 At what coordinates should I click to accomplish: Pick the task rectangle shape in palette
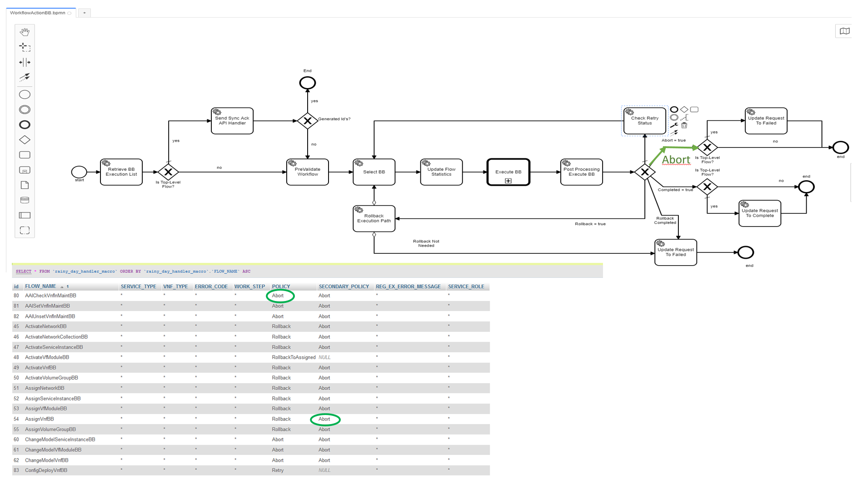(25, 155)
